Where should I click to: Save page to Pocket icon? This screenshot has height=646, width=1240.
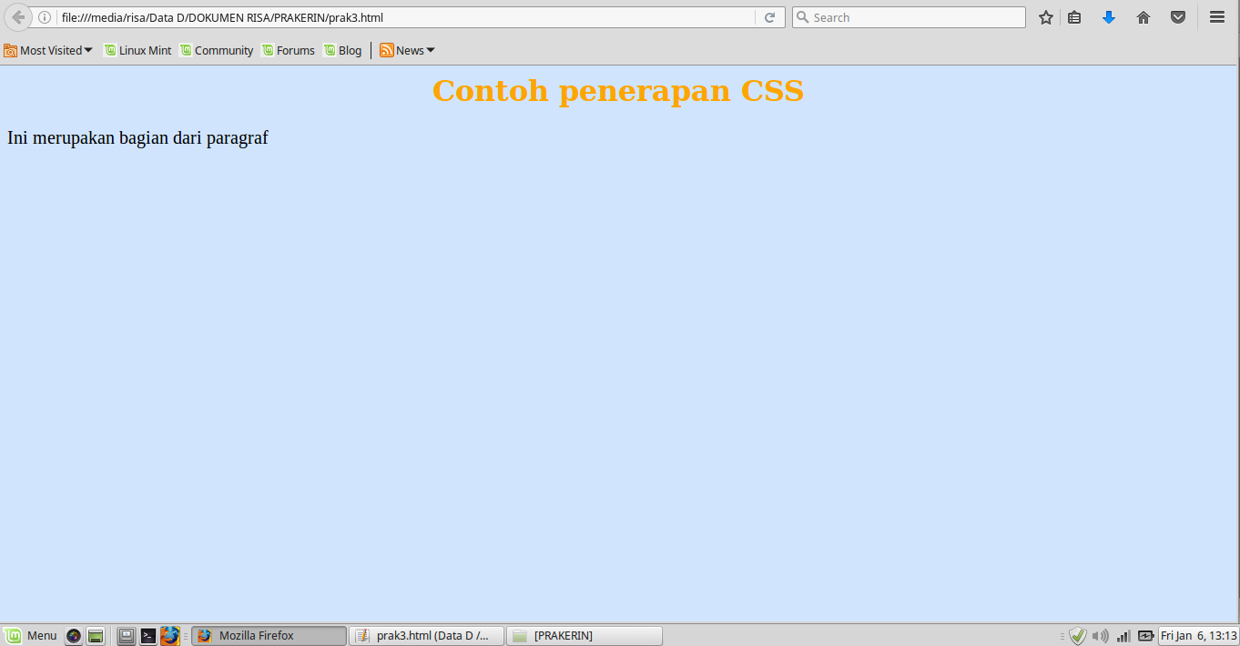(1177, 16)
